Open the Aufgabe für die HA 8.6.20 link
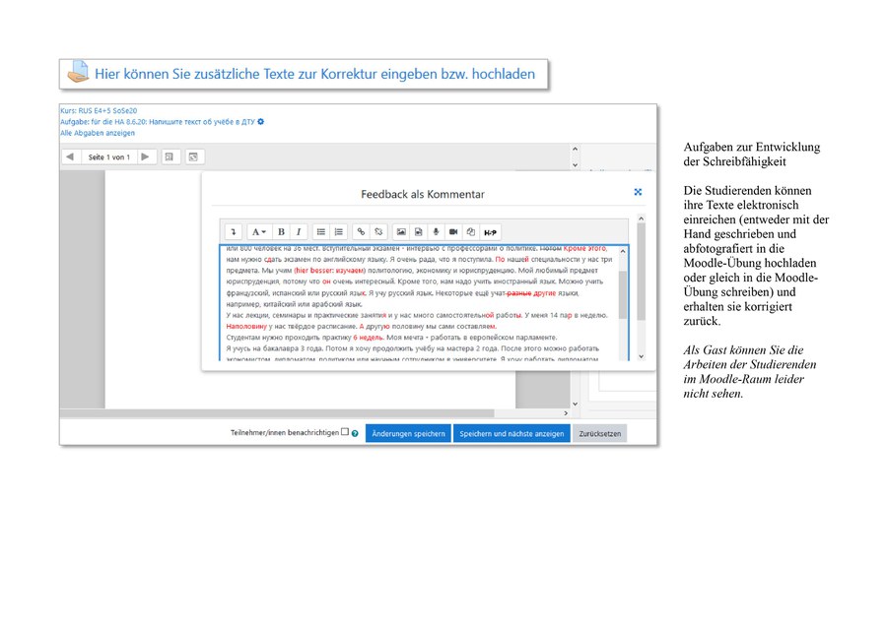The height and width of the screenshot is (626, 887). point(158,121)
